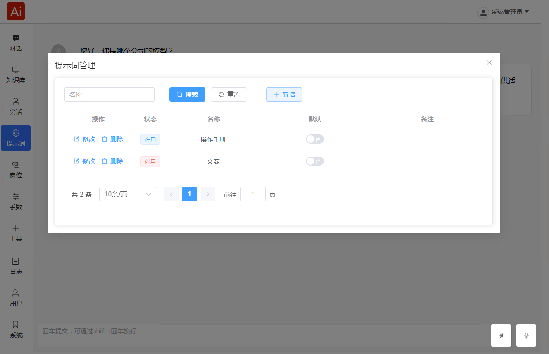Expand the 系统管理员 user menu
This screenshot has width=549, height=354.
click(504, 12)
